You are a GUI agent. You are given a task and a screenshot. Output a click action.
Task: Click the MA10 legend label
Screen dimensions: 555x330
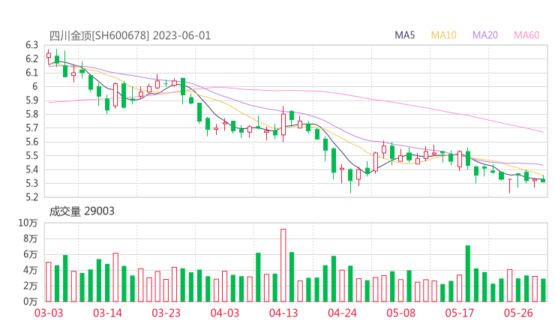443,35
